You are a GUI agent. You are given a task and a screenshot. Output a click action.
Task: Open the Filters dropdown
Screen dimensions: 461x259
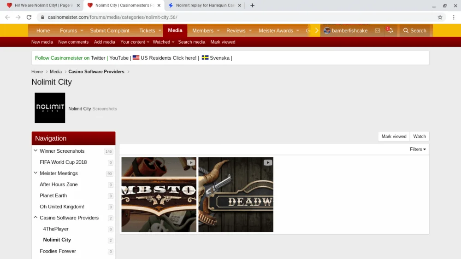tap(418, 150)
